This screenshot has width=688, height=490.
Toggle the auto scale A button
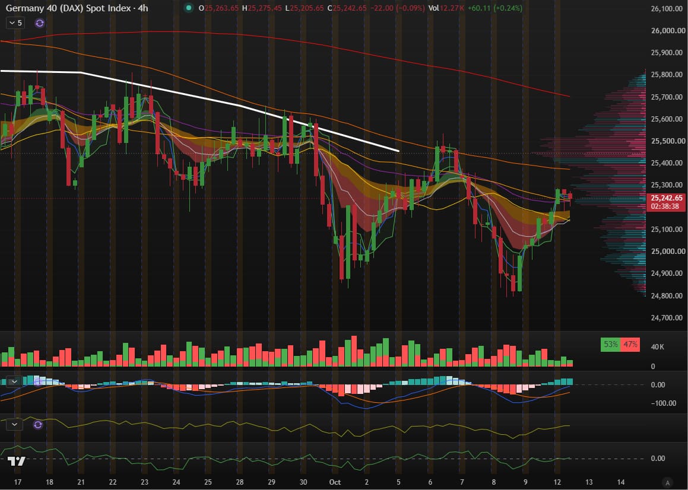pyautogui.click(x=667, y=482)
